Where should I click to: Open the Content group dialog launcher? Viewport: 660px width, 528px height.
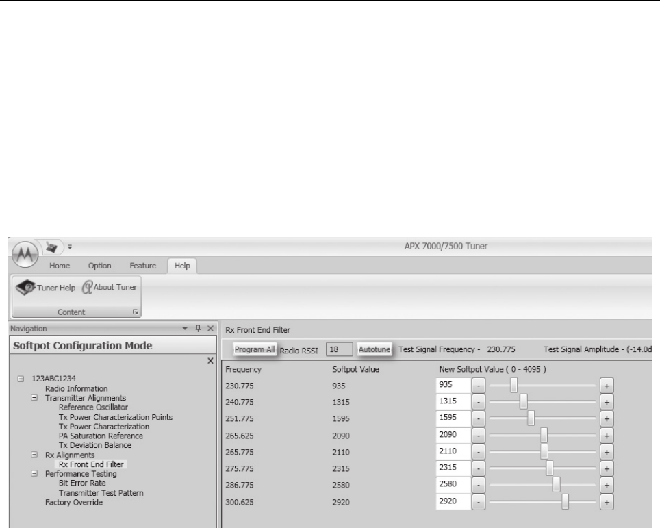135,312
